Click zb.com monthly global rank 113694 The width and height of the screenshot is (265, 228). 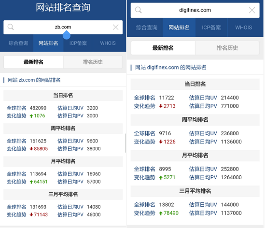(38, 174)
